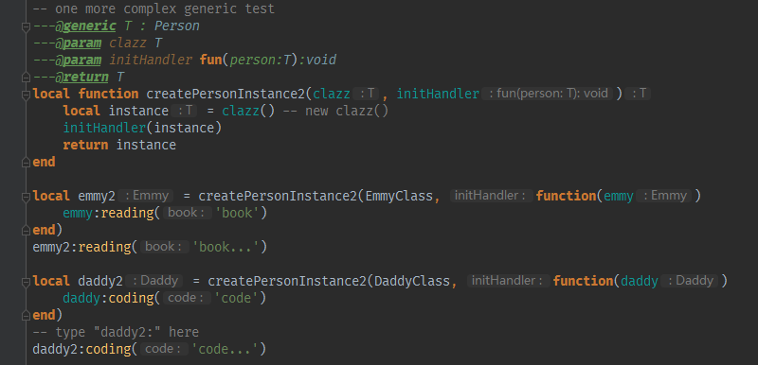Click 'createPersonInstance2' in the function definition
This screenshot has width=758, height=365.
(x=226, y=94)
